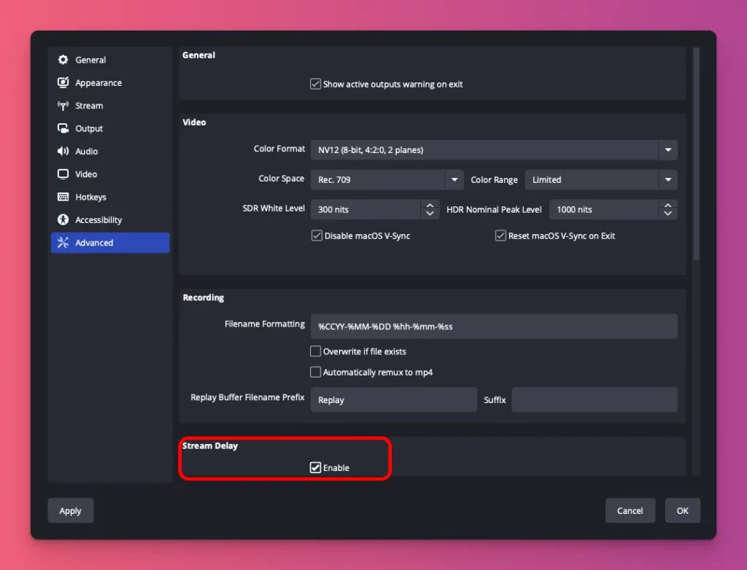This screenshot has height=570, width=747.
Task: Click the Filename Formatting input field
Action: pyautogui.click(x=493, y=326)
